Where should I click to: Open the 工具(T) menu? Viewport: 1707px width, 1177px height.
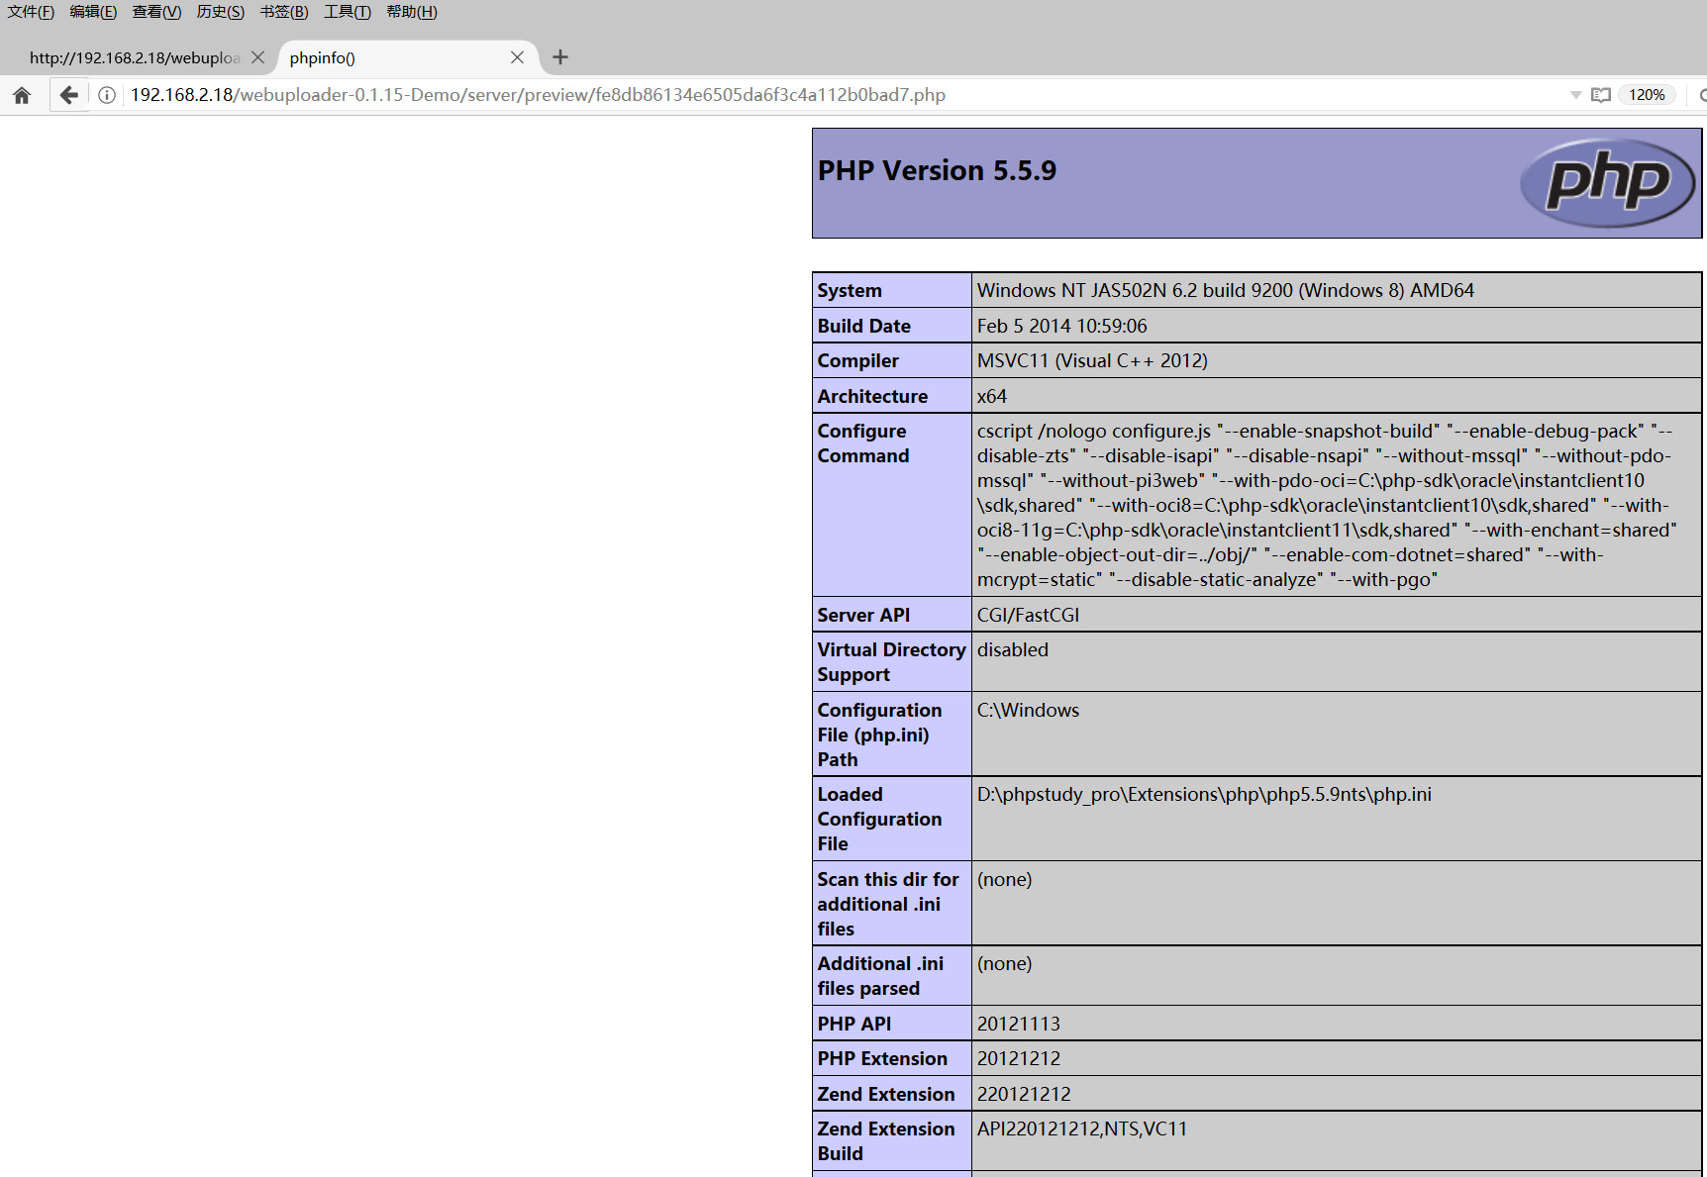point(348,12)
